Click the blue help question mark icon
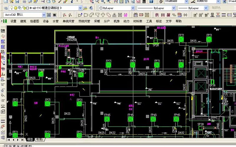The image size is (236, 147). click(151, 1)
